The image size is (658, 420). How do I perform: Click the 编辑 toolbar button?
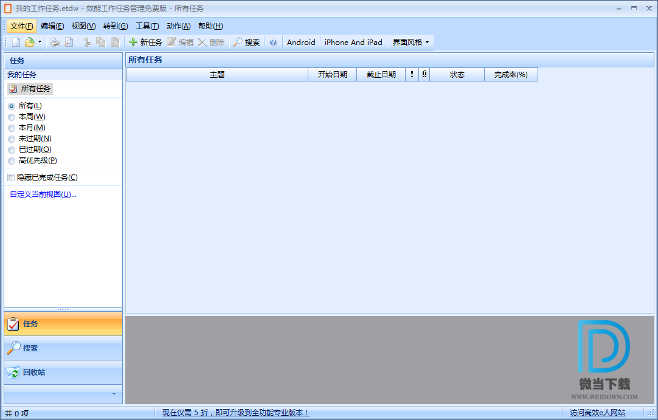(x=180, y=42)
